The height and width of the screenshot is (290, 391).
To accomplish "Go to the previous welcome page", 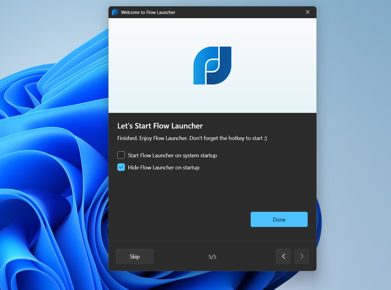I will tap(283, 256).
